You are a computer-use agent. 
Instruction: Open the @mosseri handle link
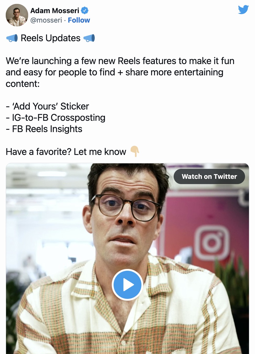coord(46,20)
